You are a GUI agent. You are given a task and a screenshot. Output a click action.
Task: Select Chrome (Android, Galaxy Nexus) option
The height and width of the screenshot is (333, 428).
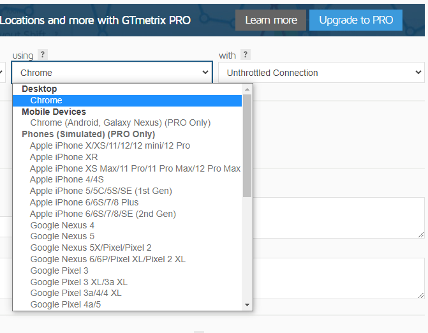[127, 123]
